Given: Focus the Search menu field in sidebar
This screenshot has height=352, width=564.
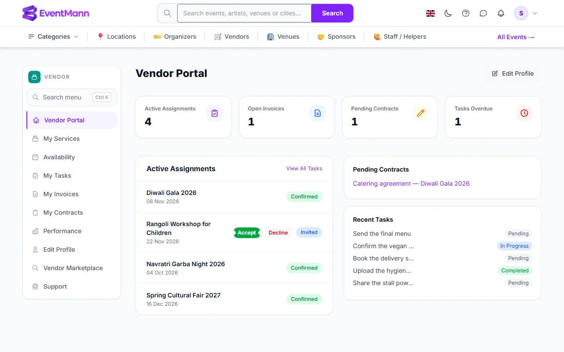Looking at the screenshot, I should click(x=72, y=97).
